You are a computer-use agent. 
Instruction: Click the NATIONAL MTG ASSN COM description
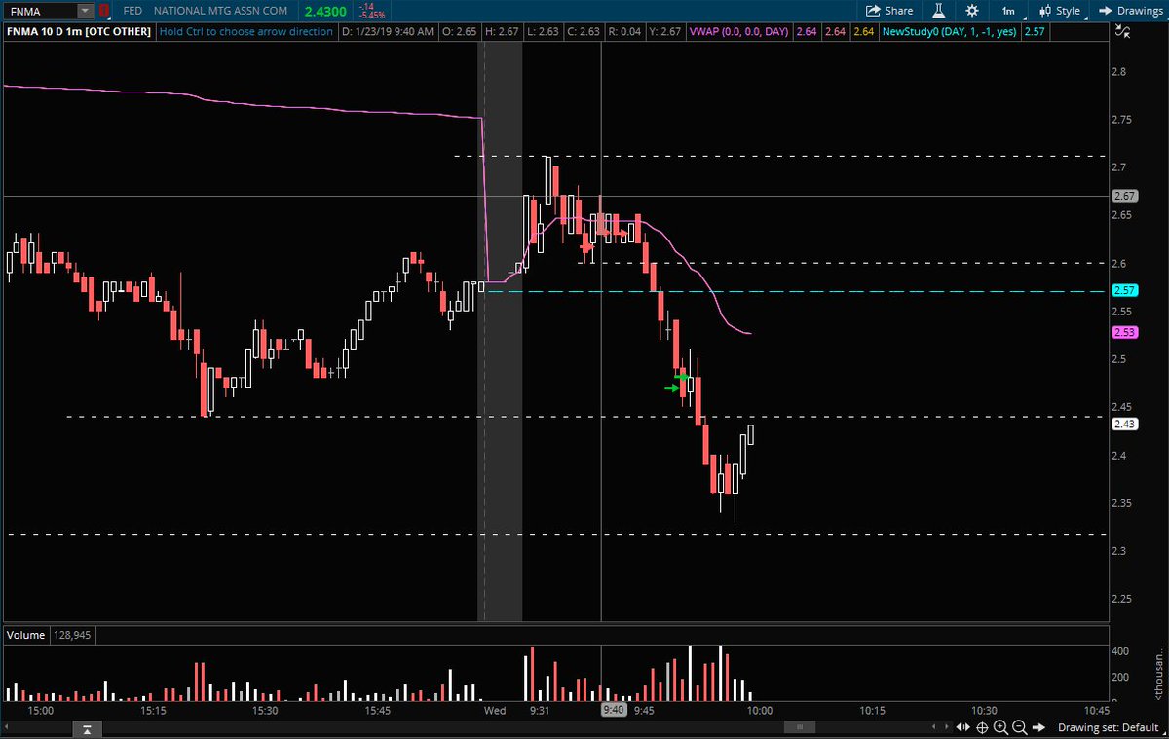pyautogui.click(x=222, y=11)
